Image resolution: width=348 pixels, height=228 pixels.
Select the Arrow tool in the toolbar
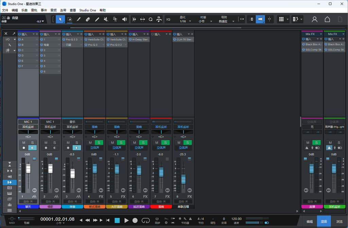coord(60,19)
